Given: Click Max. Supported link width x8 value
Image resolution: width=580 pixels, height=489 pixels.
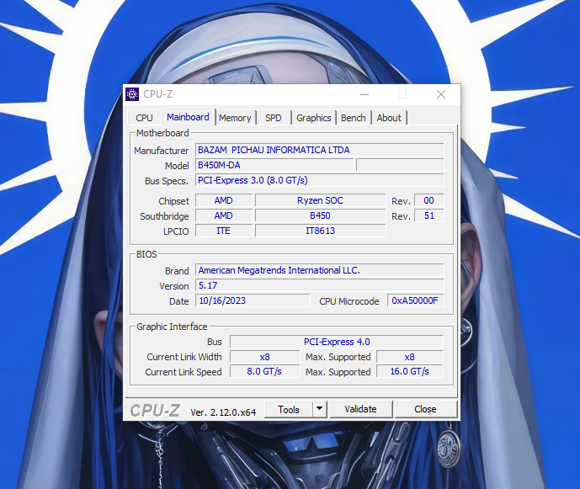Looking at the screenshot, I should click(x=409, y=357).
